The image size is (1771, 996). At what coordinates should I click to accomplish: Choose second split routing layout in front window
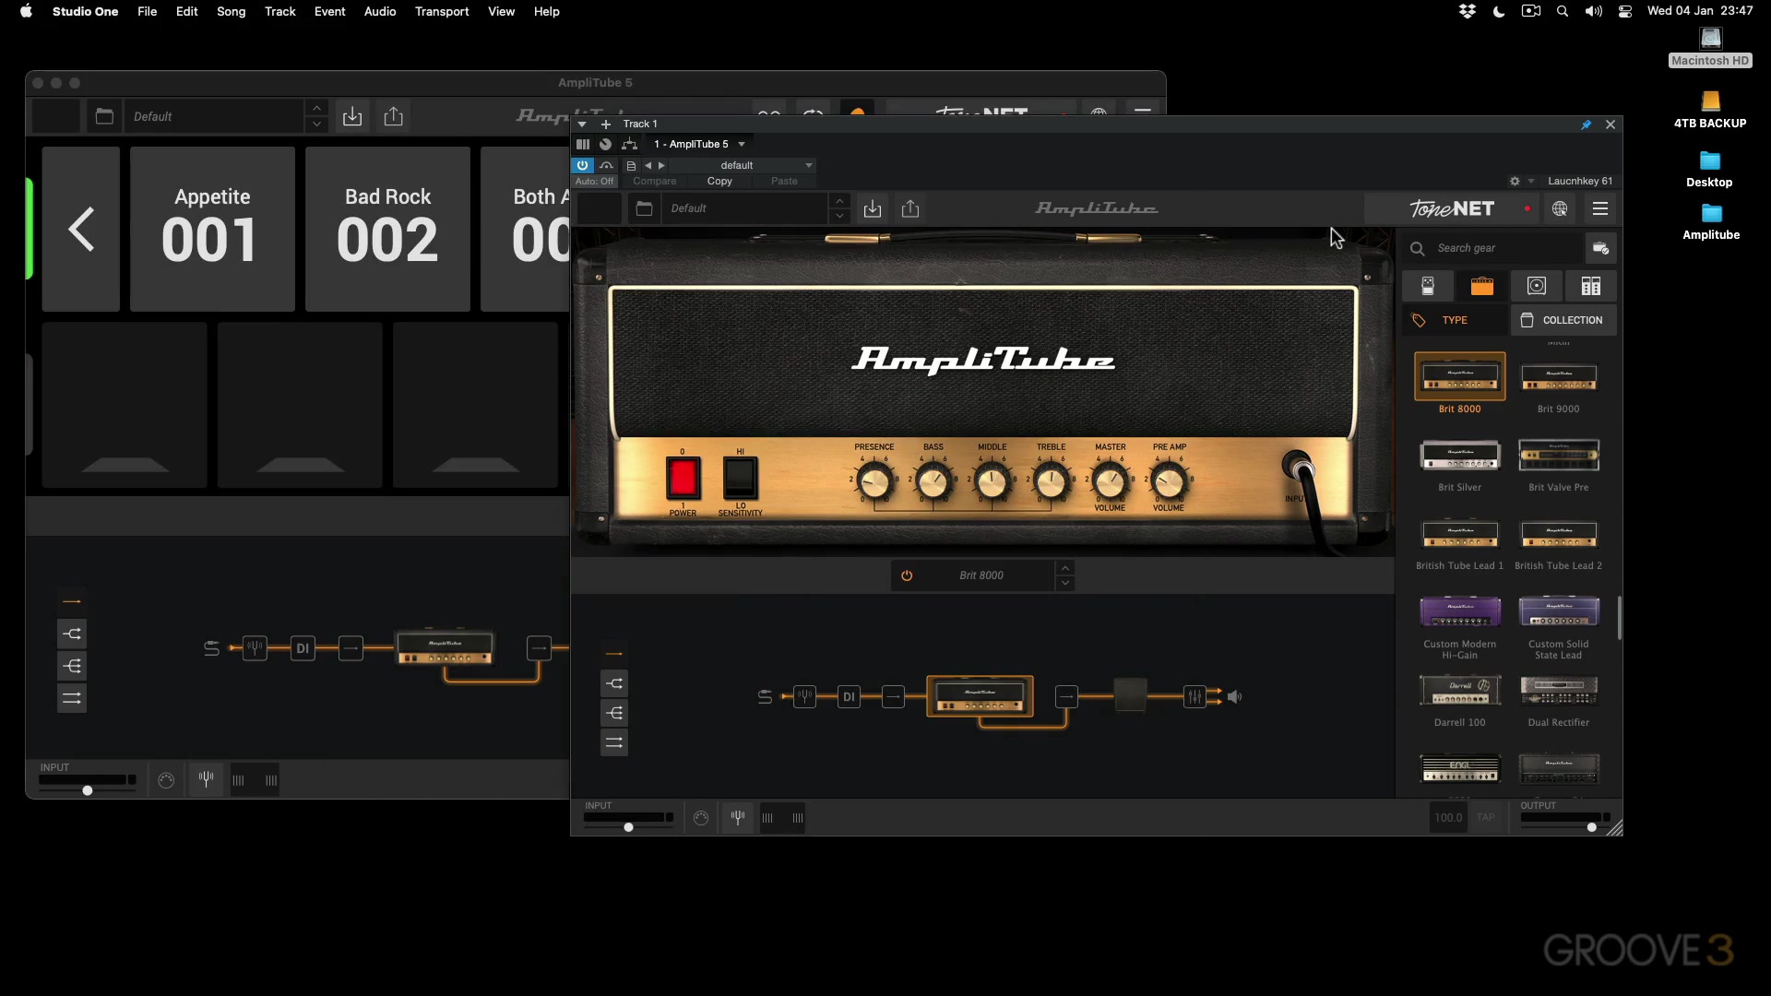tap(613, 683)
